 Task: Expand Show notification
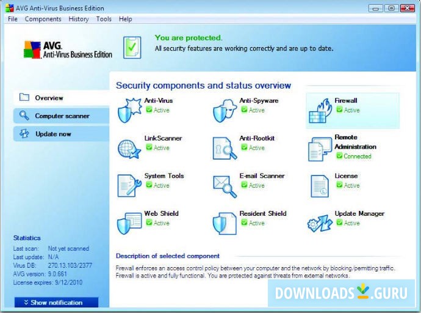click(x=56, y=303)
